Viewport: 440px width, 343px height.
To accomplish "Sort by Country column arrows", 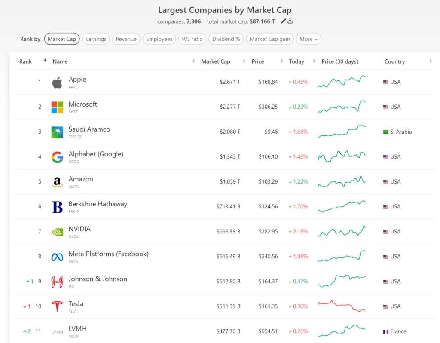I will (x=431, y=61).
